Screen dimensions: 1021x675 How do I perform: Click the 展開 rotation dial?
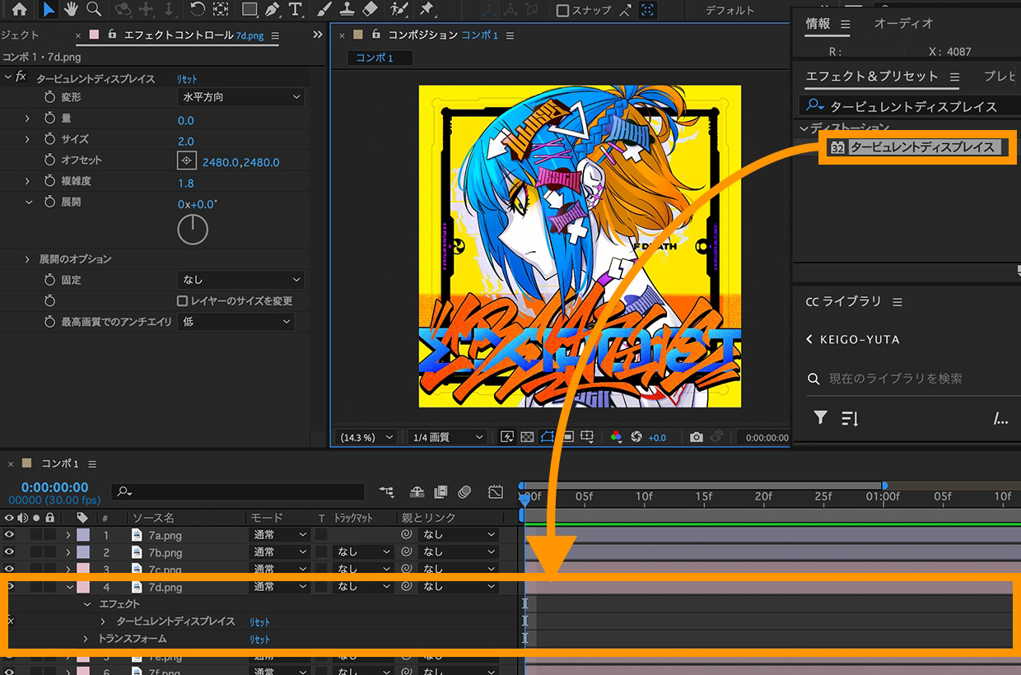click(193, 230)
